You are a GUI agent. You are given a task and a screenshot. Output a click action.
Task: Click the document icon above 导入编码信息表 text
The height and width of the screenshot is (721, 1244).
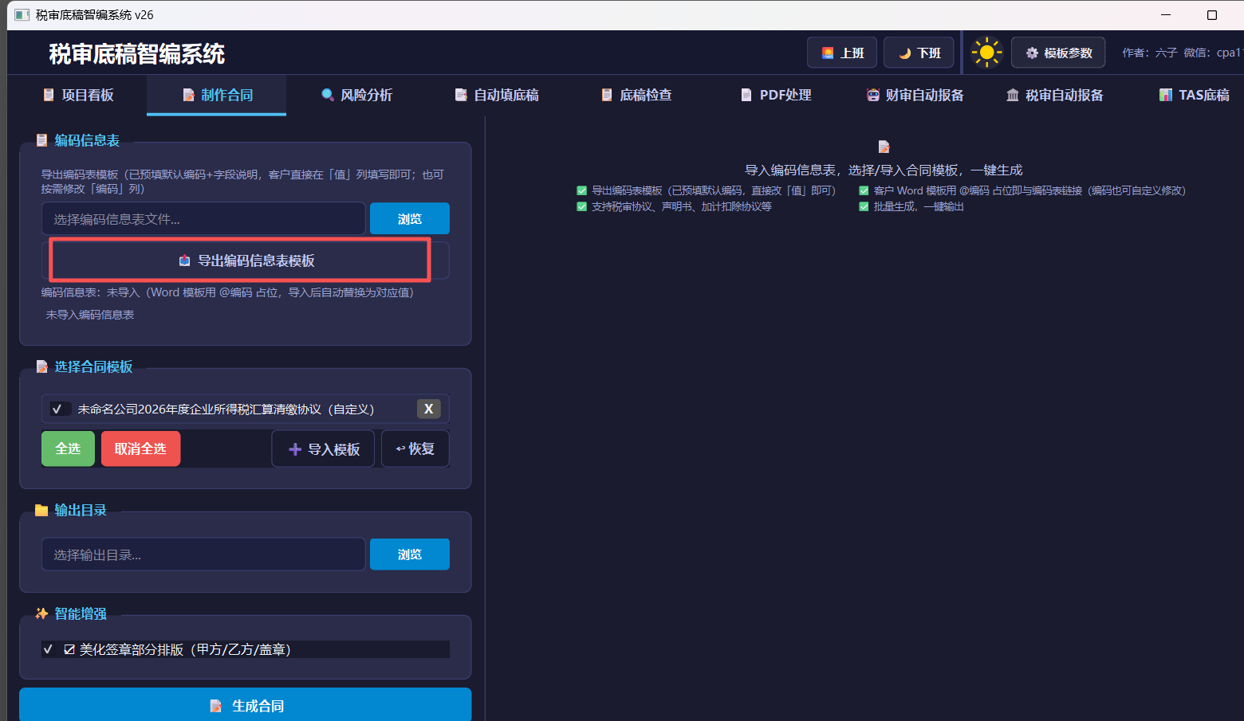coord(884,147)
